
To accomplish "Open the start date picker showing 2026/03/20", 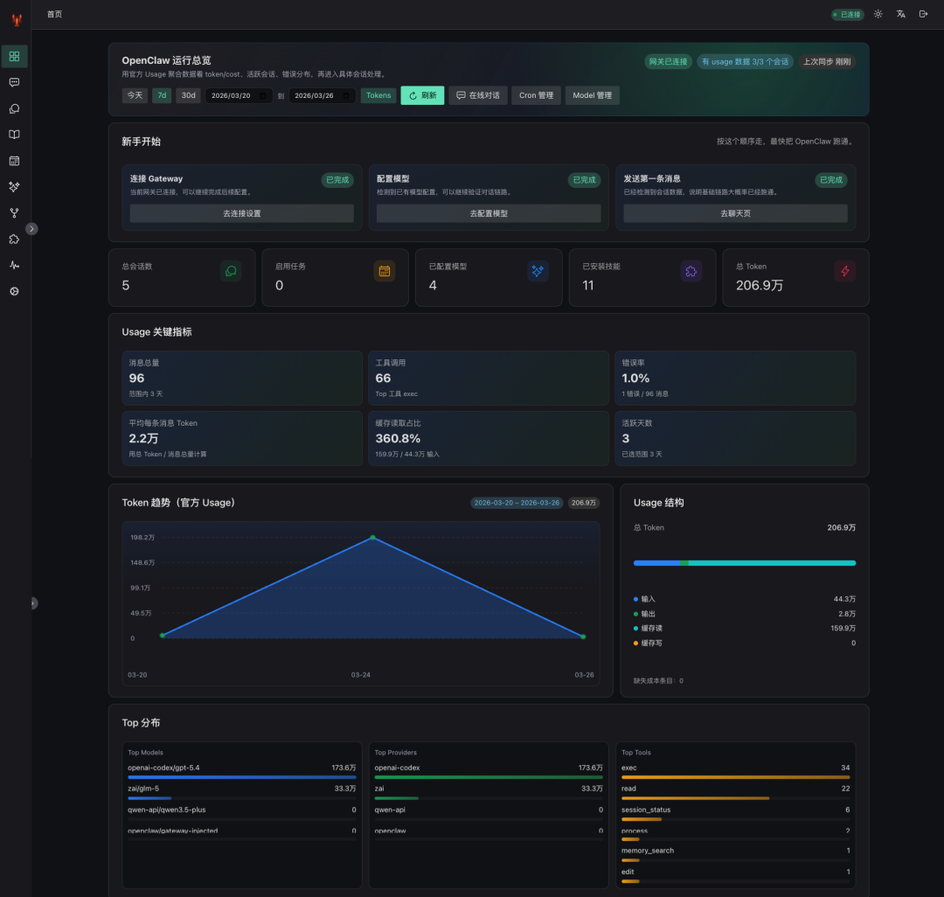I will pos(238,95).
